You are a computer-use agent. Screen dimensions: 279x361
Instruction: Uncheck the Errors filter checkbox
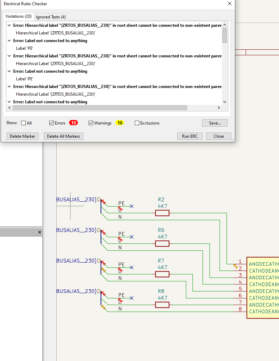(52, 123)
